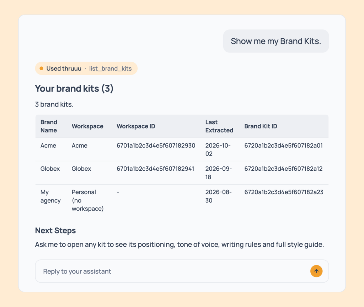
Task: Select the '3 brand kits.' summary text
Action: click(54, 104)
